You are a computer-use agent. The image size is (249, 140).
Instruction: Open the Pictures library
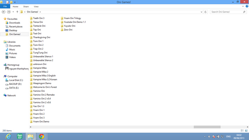click(x=13, y=53)
